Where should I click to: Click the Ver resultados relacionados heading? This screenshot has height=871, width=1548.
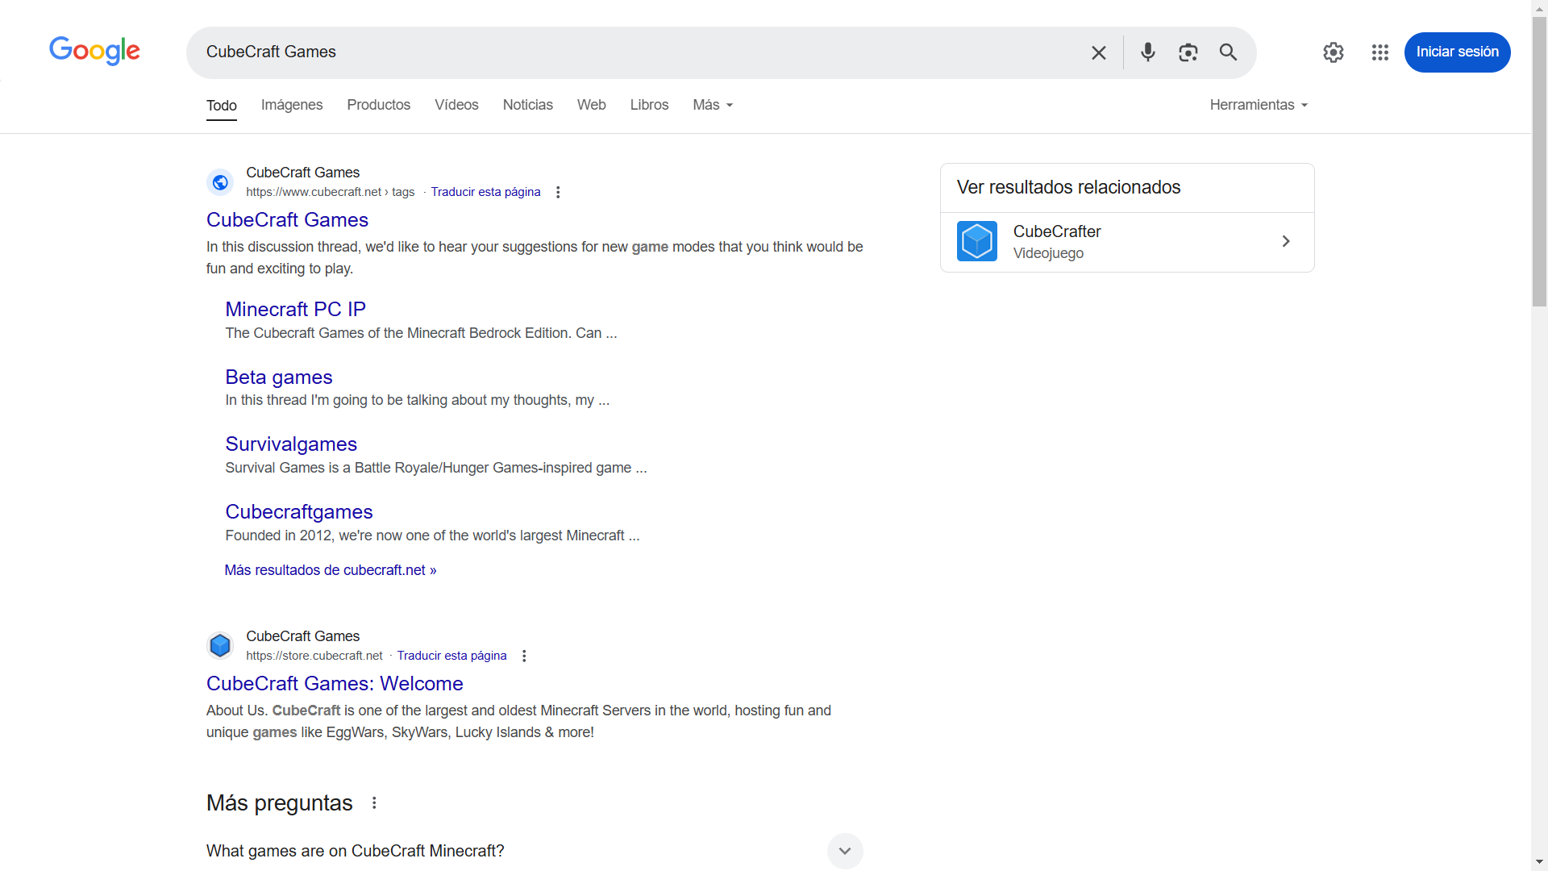(1068, 187)
